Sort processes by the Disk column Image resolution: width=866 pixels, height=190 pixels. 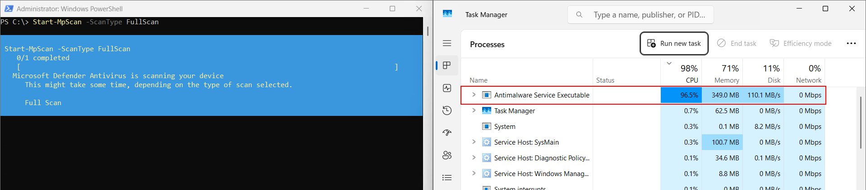point(763,73)
